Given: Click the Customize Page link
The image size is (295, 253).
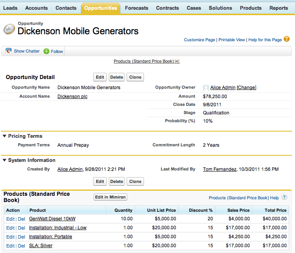Looking at the screenshot, I should pos(200,40).
